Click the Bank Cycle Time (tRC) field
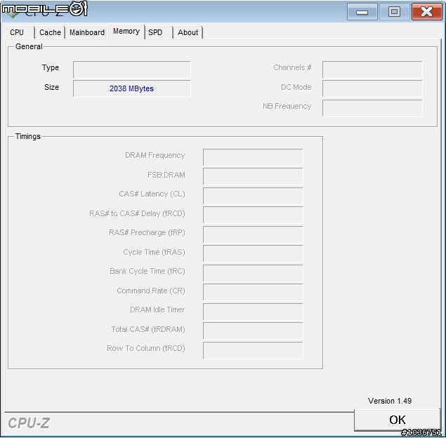The width and height of the screenshot is (446, 438). (x=253, y=273)
